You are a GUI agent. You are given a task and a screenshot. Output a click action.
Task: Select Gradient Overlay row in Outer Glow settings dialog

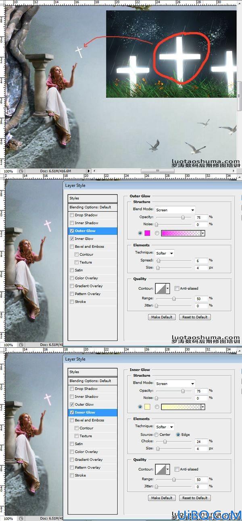click(93, 286)
